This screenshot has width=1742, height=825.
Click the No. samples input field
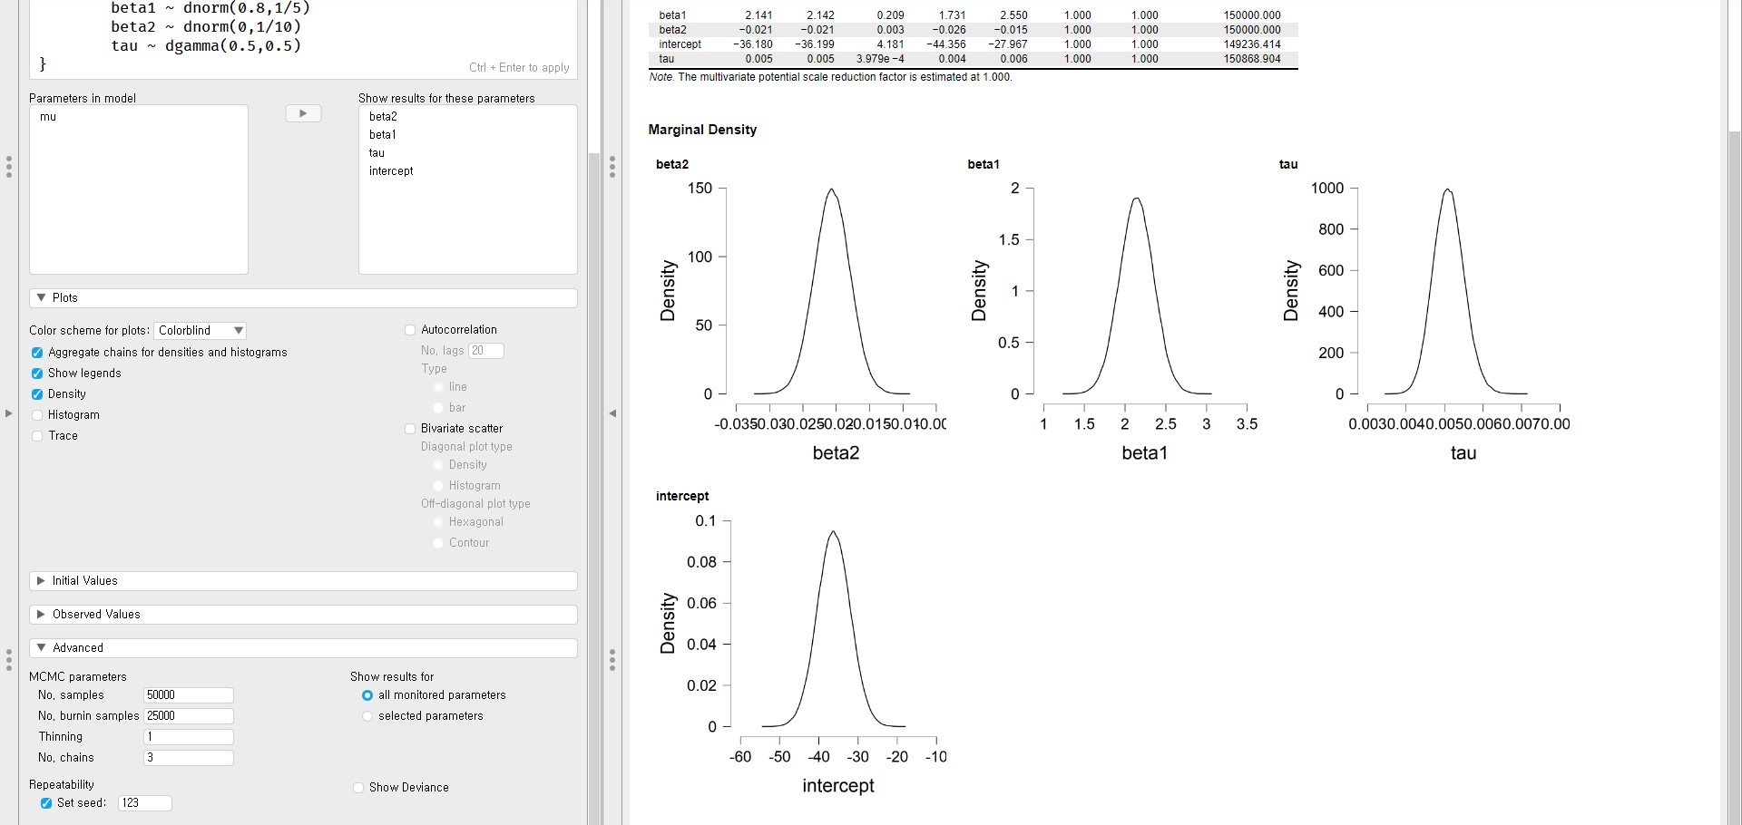[188, 695]
